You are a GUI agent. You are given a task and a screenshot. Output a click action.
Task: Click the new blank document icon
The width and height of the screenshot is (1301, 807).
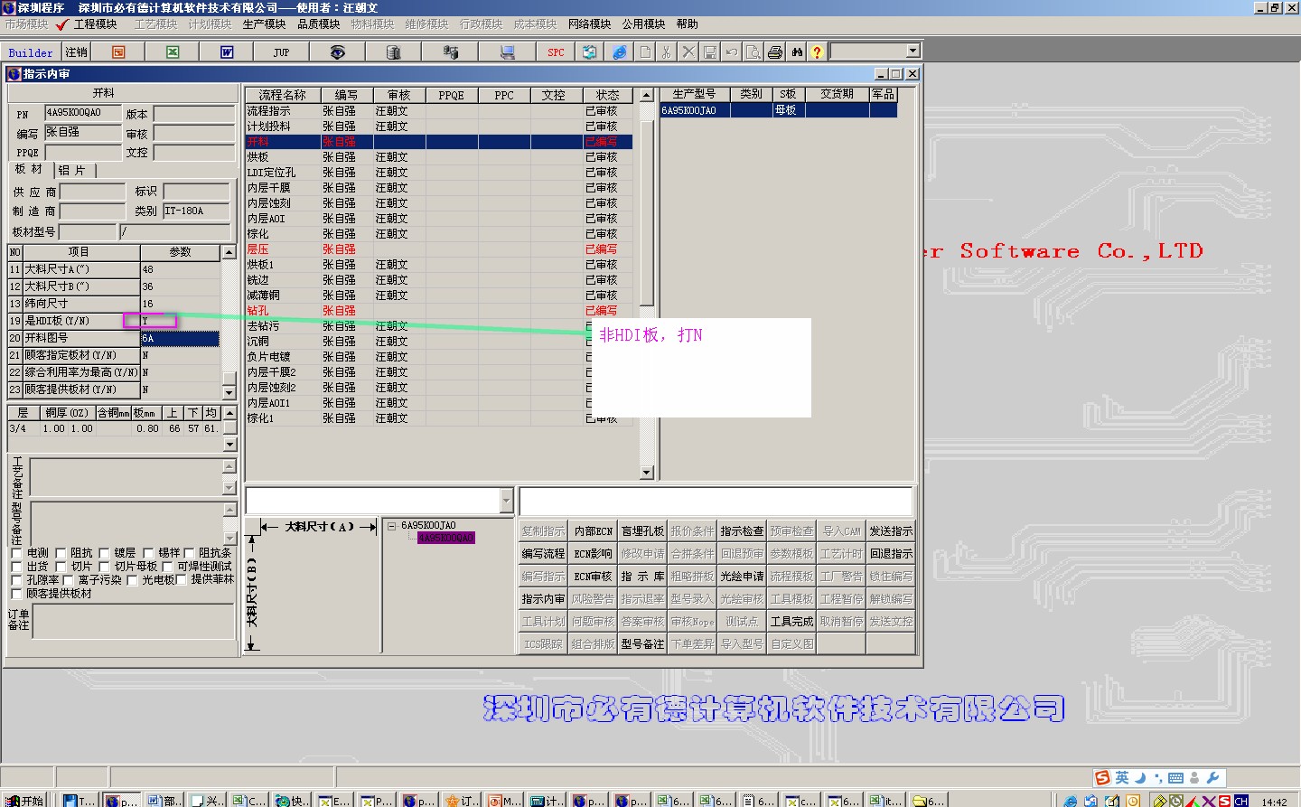pos(645,52)
